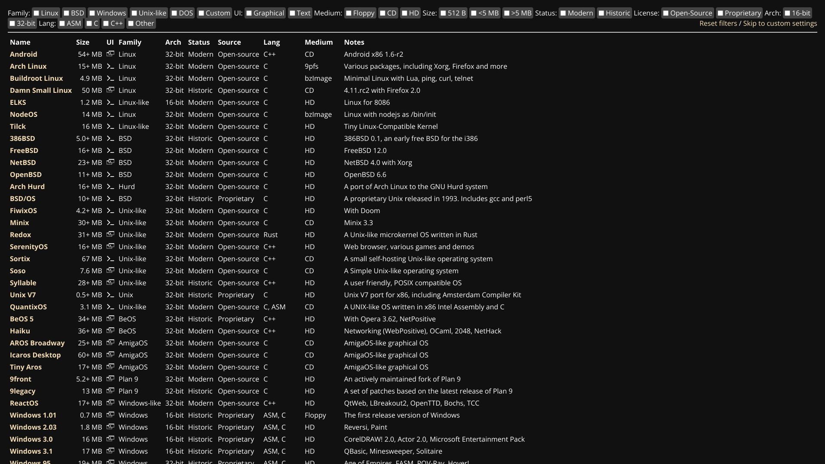Click the text-mode icon in the Sortix row
This screenshot has width=825, height=464.
[x=110, y=259]
